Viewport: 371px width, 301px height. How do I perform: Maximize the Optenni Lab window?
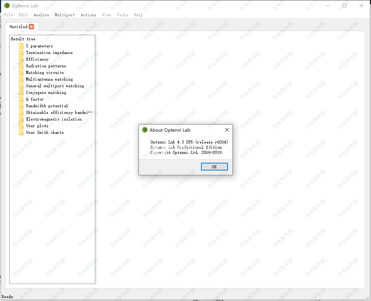point(344,6)
